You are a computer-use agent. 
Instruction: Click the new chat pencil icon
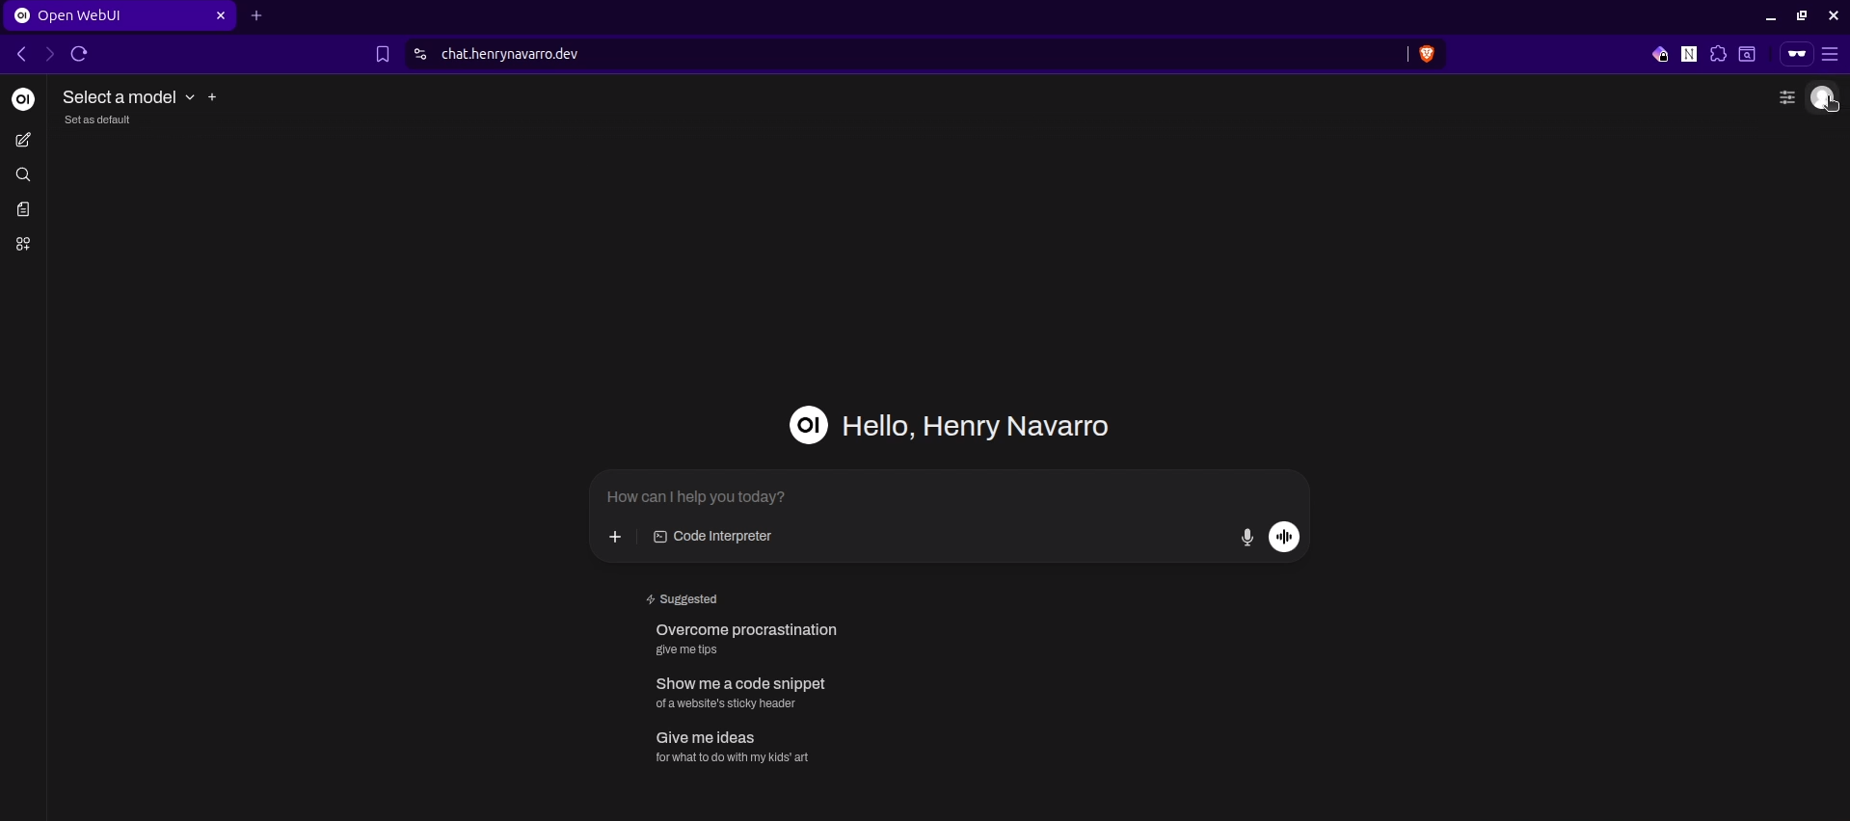click(23, 141)
